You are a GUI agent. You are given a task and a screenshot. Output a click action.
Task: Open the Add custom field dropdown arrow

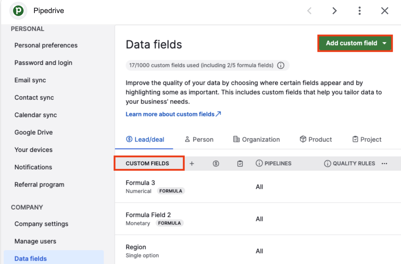click(x=385, y=43)
